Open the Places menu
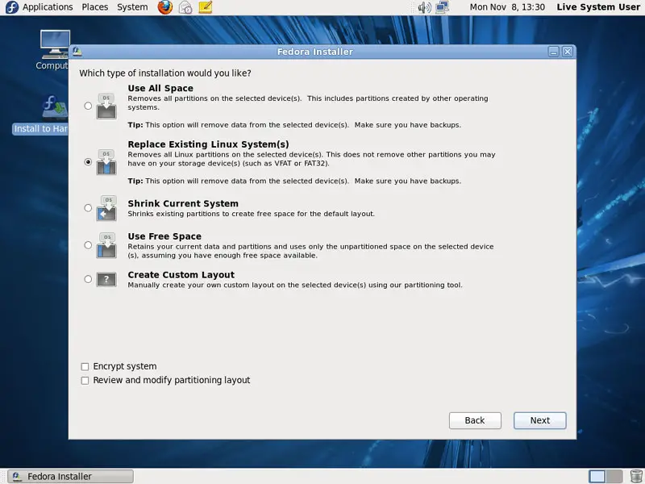 [94, 7]
